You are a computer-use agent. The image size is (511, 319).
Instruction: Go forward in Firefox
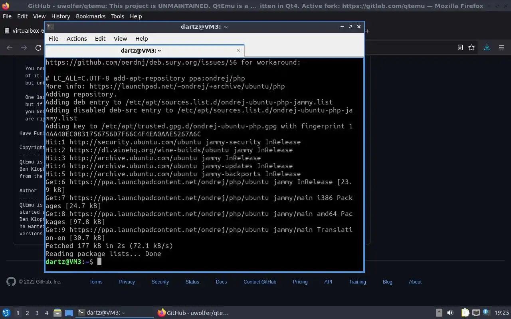click(x=24, y=48)
